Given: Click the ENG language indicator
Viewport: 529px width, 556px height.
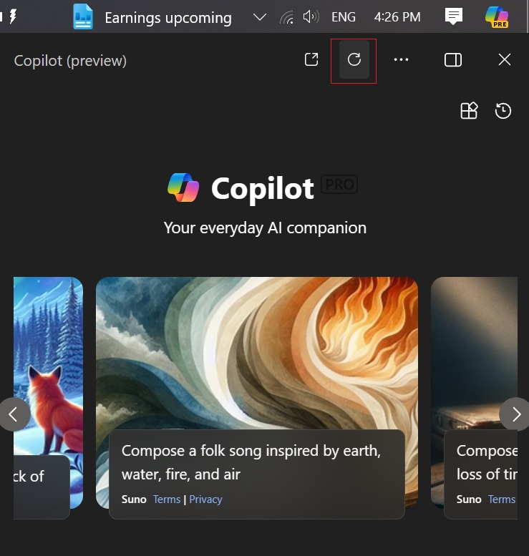Looking at the screenshot, I should click(343, 16).
